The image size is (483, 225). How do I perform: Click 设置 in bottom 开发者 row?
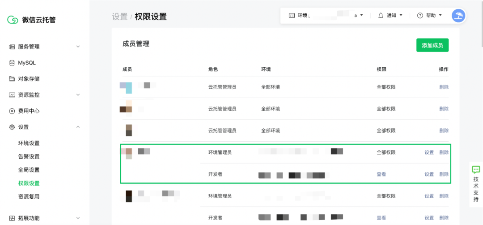(429, 217)
